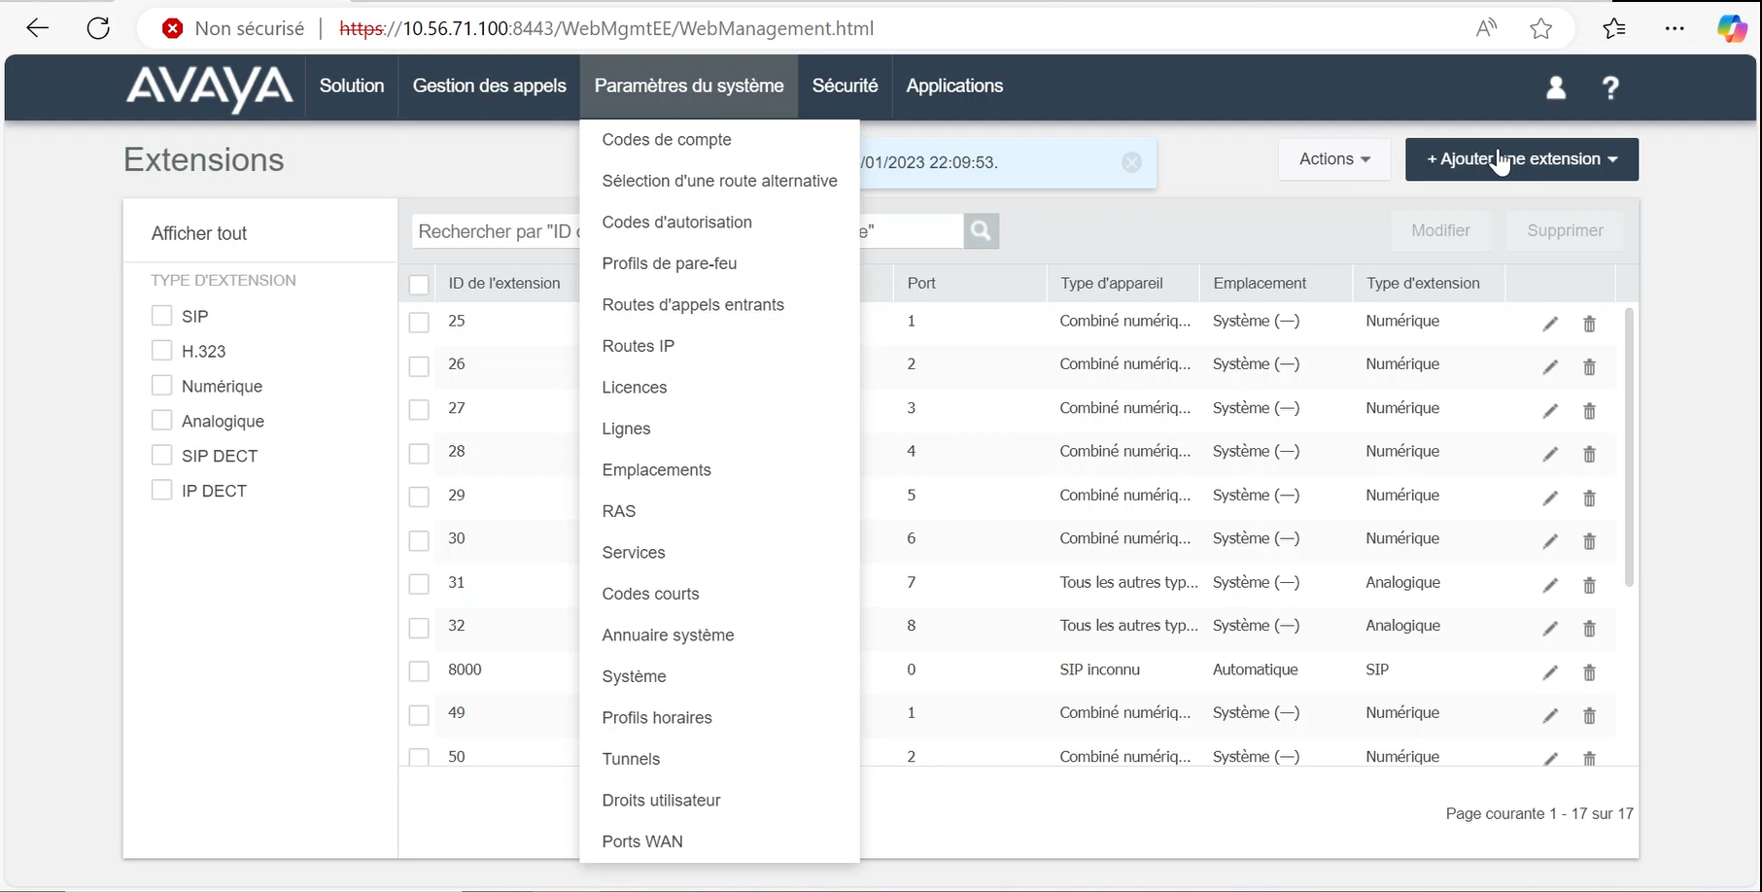Select the checkbox for extension 25
1762x892 pixels.
coord(419,323)
